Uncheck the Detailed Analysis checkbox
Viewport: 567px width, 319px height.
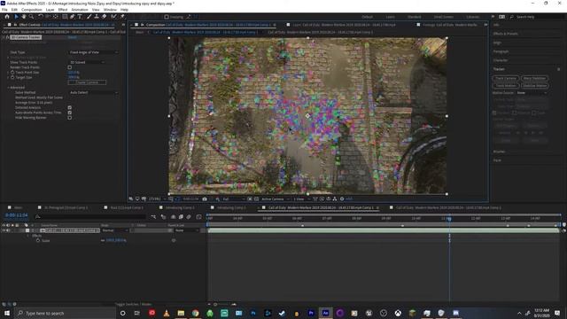coord(70,107)
